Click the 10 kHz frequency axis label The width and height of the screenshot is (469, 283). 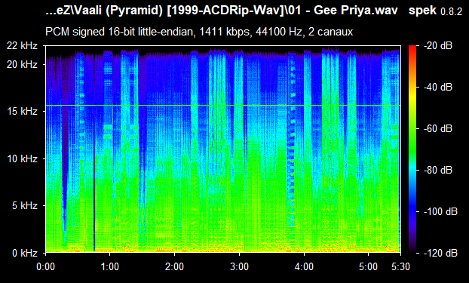[x=23, y=158]
